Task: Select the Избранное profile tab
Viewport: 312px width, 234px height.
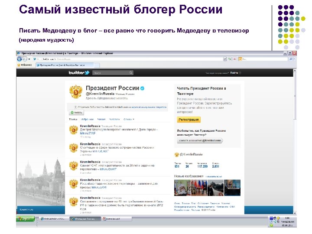Action: [88, 120]
